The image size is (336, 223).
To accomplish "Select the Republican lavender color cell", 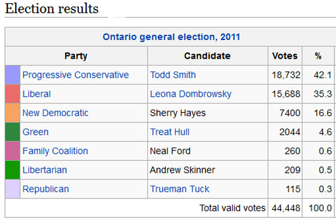I will [x=13, y=189].
